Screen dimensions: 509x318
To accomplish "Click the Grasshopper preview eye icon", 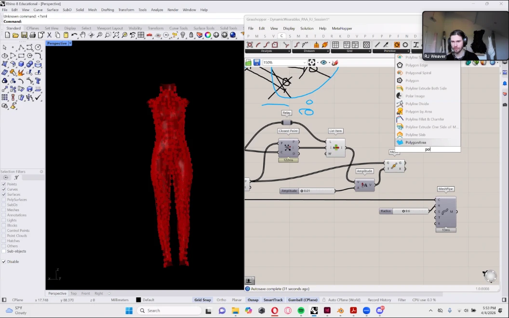I will pyautogui.click(x=323, y=63).
